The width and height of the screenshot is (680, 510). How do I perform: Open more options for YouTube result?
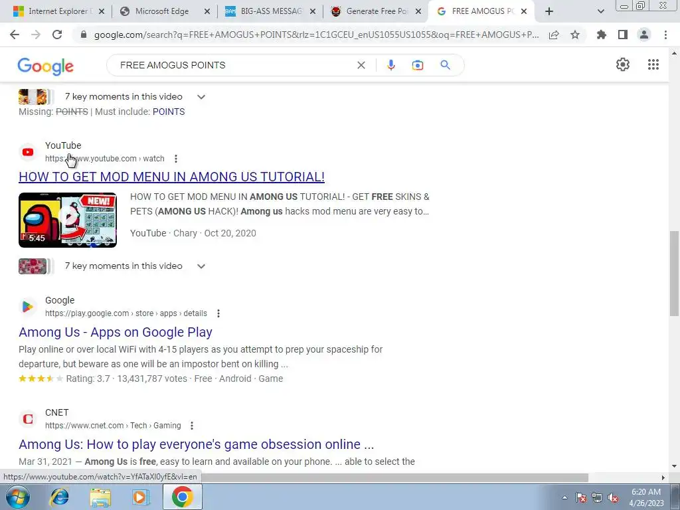click(175, 159)
